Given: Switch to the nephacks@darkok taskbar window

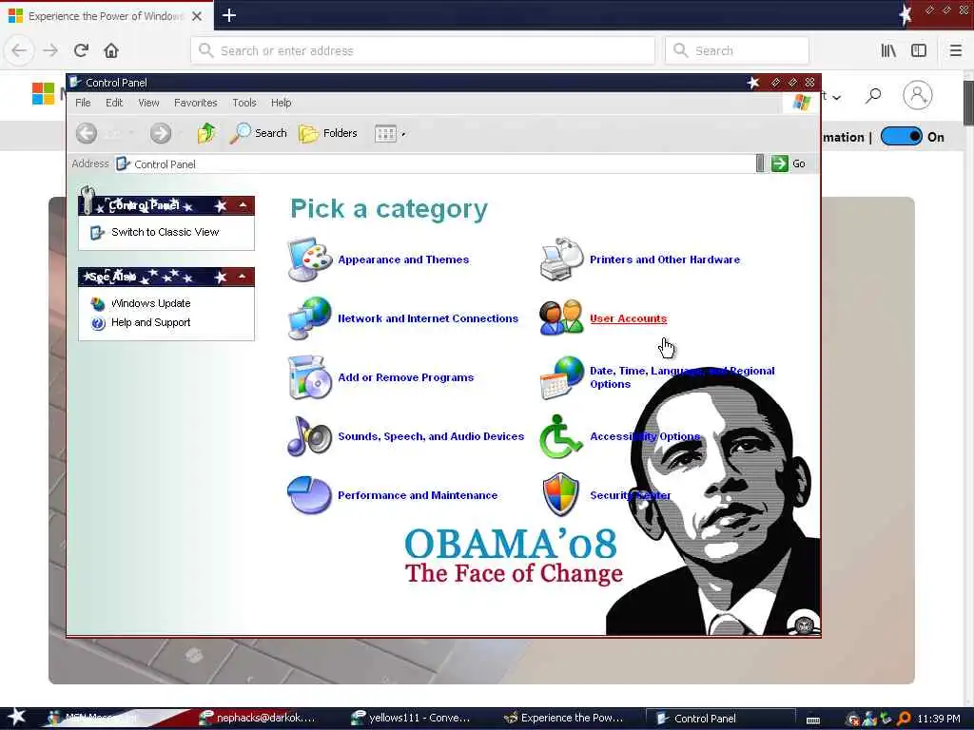Looking at the screenshot, I should 257,718.
